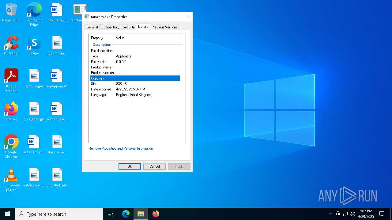Screen dimensions: 392x220
Task: Click the OK button
Action: [130, 167]
